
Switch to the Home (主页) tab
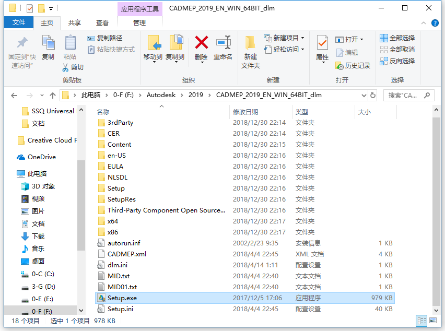[x=47, y=22]
